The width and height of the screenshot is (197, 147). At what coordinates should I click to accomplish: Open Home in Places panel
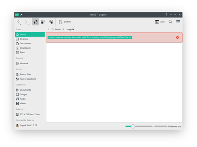[x=30, y=34]
